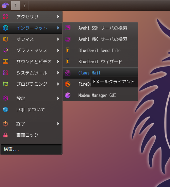Image resolution: width=170 pixels, height=187 pixels.
Task: Click the Avahi SSH サーバの検索 icon
Action: tap(68, 28)
